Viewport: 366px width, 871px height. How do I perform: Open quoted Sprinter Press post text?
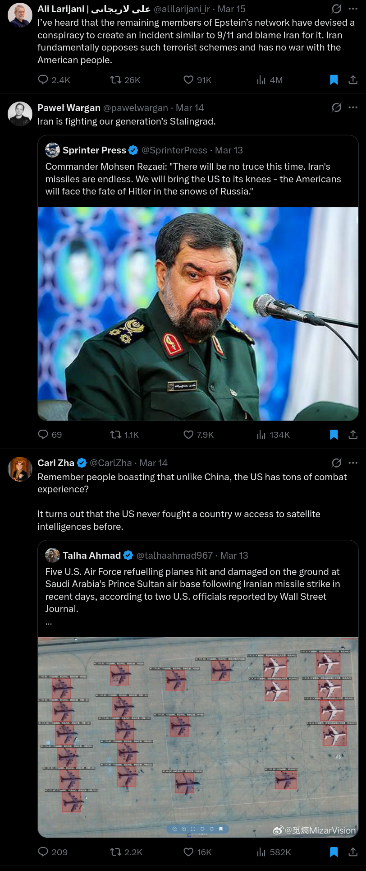[x=193, y=179]
